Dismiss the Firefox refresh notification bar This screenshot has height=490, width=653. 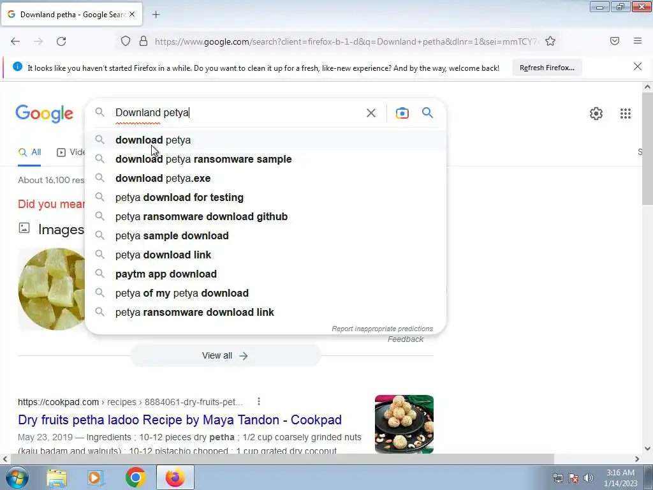coord(638,66)
